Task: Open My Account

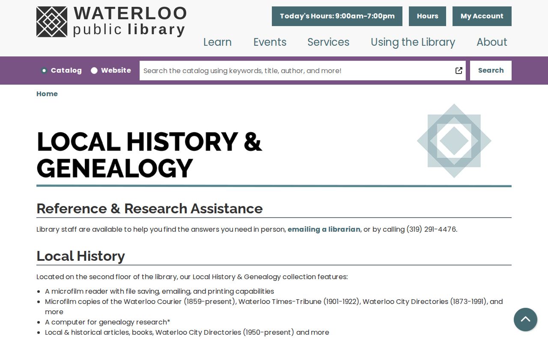Action: click(x=482, y=16)
